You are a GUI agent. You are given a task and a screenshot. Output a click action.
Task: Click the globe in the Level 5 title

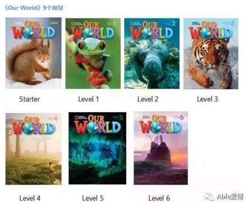(x=93, y=127)
